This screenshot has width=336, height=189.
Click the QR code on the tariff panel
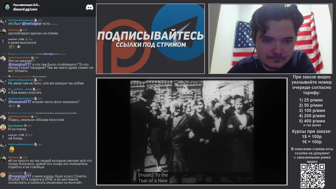[x=312, y=176]
